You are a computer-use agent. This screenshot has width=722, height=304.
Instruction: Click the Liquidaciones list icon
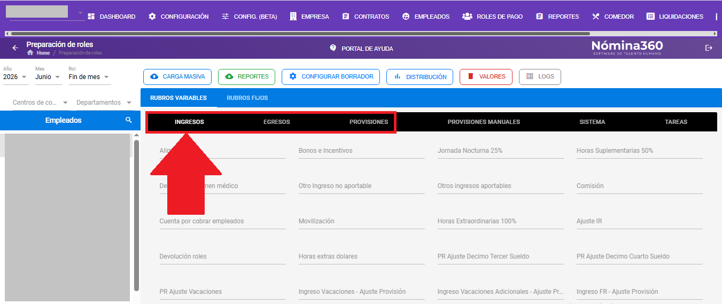650,17
